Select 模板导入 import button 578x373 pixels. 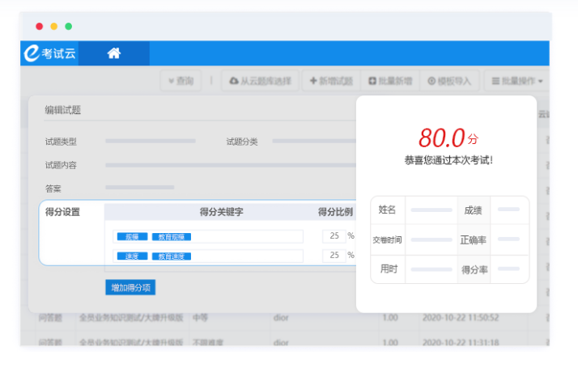tap(448, 81)
